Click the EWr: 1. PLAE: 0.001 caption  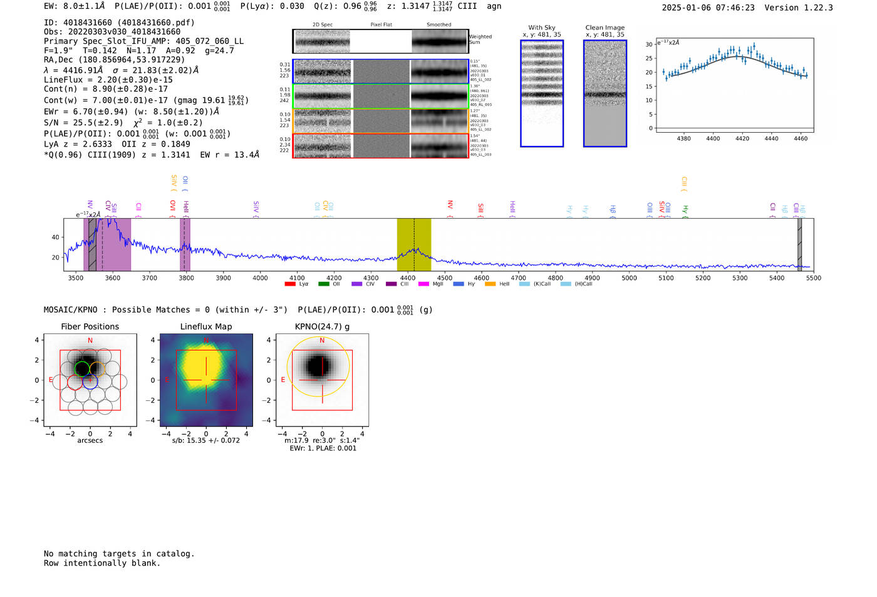click(x=323, y=449)
